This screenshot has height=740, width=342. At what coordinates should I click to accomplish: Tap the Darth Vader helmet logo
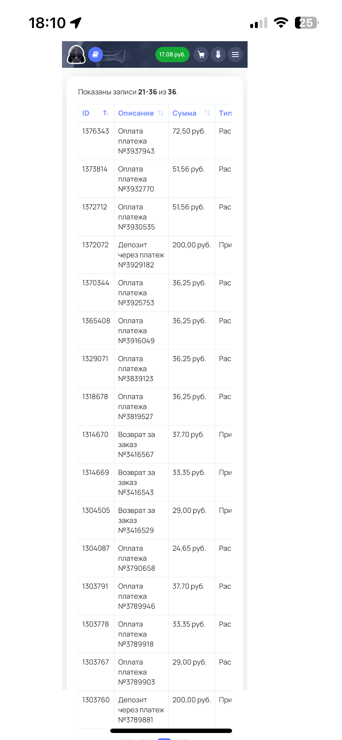coord(76,55)
